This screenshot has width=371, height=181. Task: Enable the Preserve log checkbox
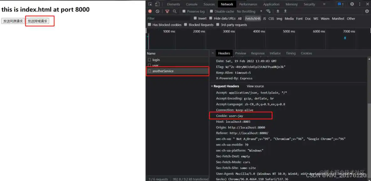pos(184,11)
